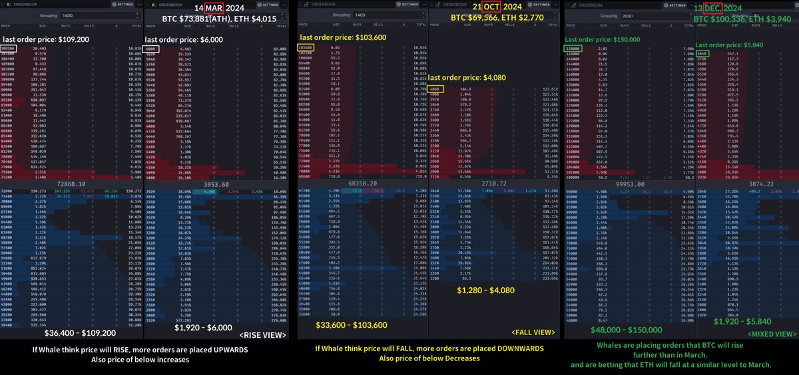The image size is (799, 375).
Task: Open the three-dot menu on October BTC orderbook
Action: [x=424, y=5]
